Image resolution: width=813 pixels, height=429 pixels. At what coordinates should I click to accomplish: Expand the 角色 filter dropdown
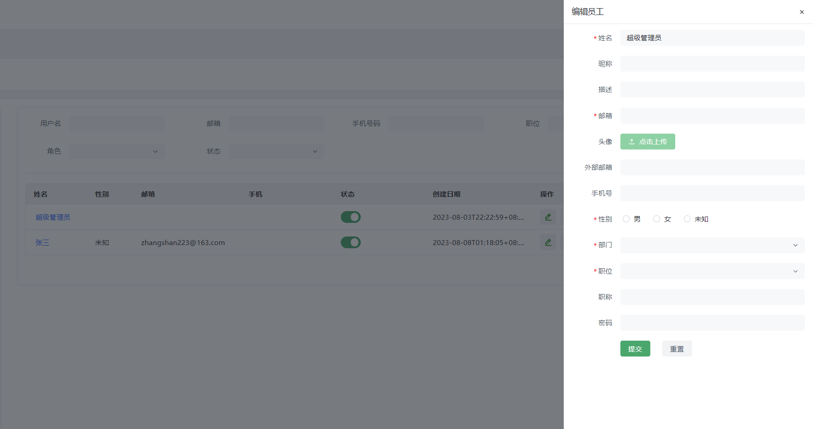117,151
